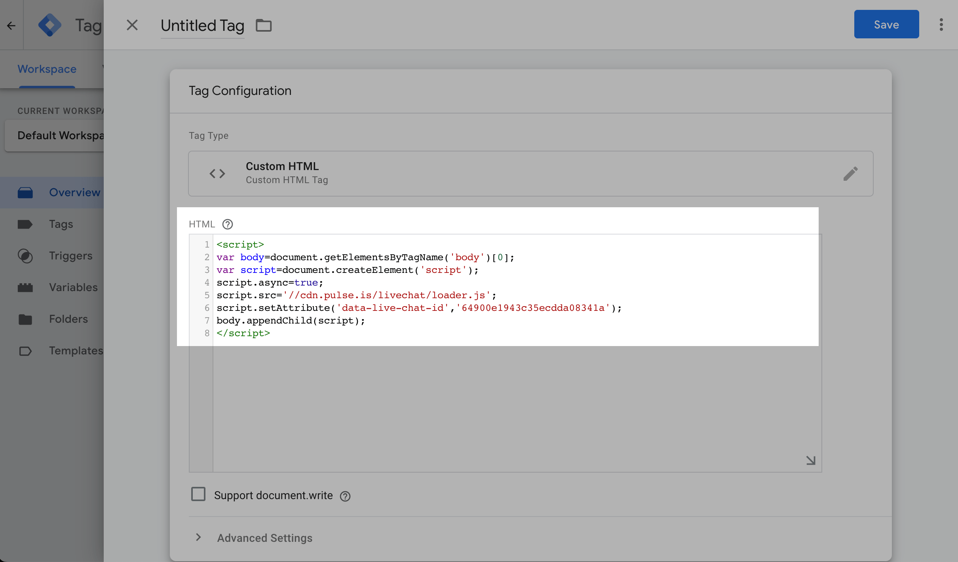Open the Folders section in the sidebar
Image resolution: width=958 pixels, height=562 pixels.
(68, 319)
